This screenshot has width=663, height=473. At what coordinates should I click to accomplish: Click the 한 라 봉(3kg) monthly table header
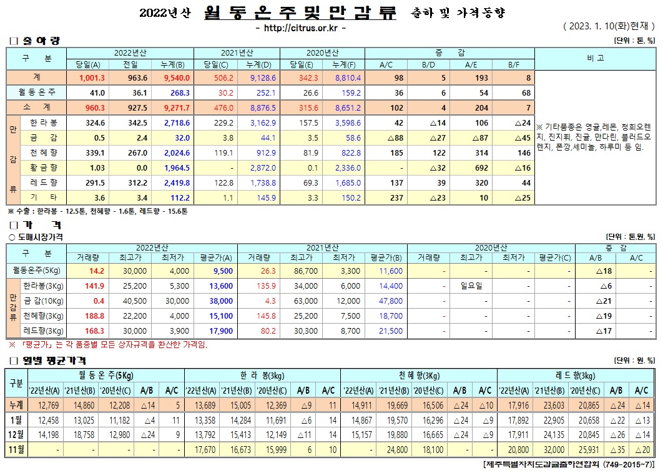(261, 375)
